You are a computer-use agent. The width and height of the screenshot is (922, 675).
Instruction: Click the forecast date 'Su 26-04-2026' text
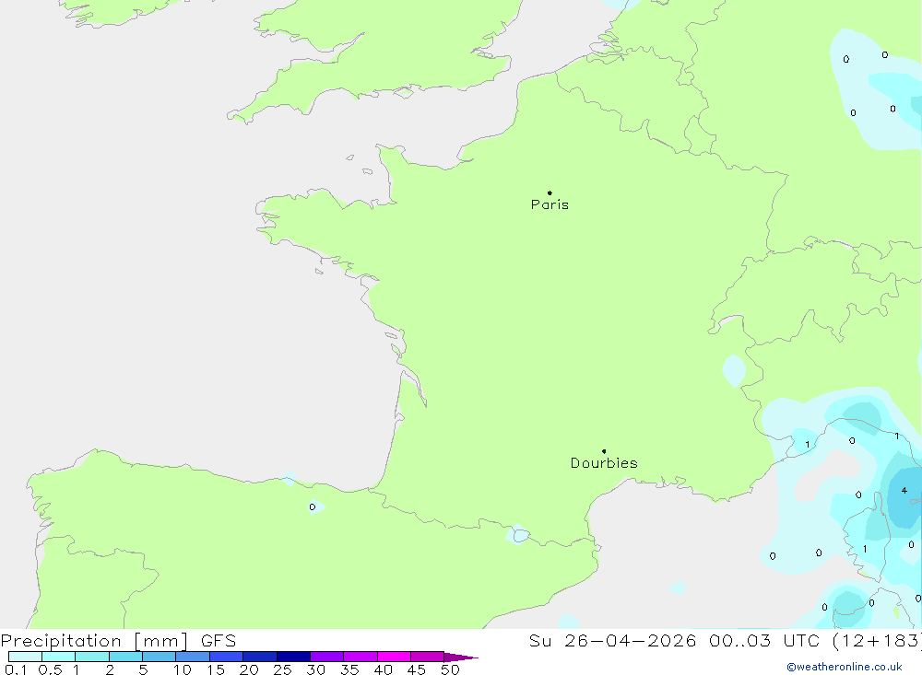click(x=612, y=640)
